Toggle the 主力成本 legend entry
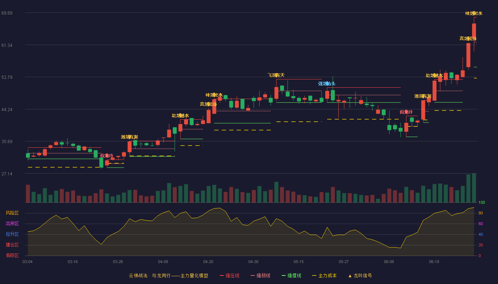 click(324, 275)
